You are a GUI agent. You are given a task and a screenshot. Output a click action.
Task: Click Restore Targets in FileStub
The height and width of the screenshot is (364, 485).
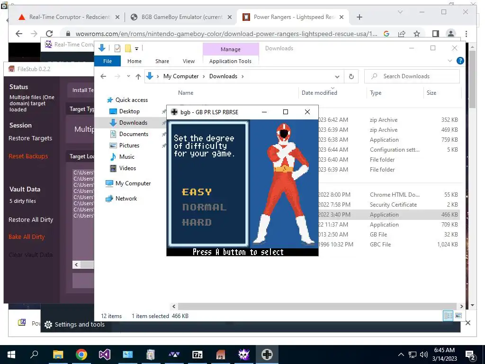(30, 138)
